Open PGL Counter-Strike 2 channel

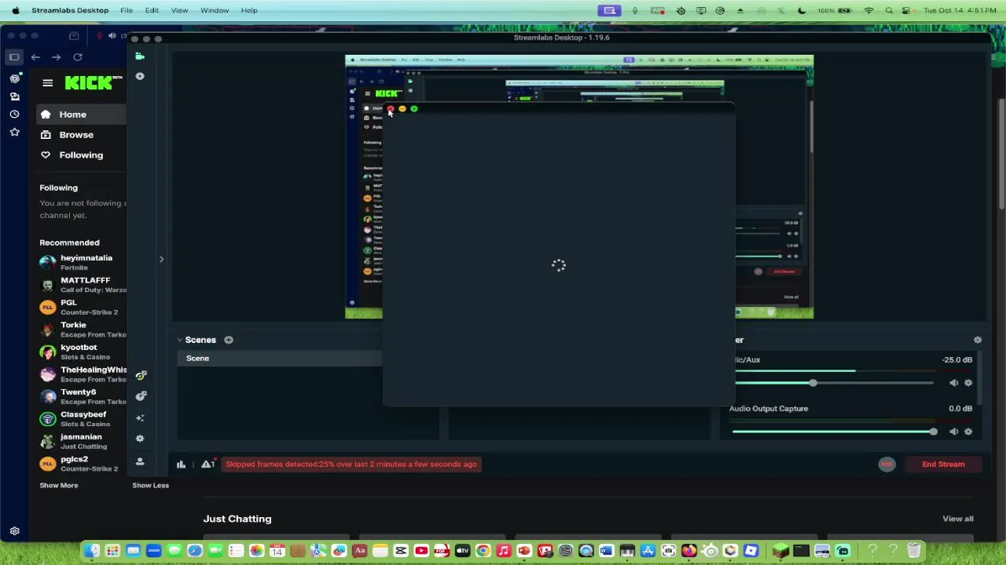point(83,308)
